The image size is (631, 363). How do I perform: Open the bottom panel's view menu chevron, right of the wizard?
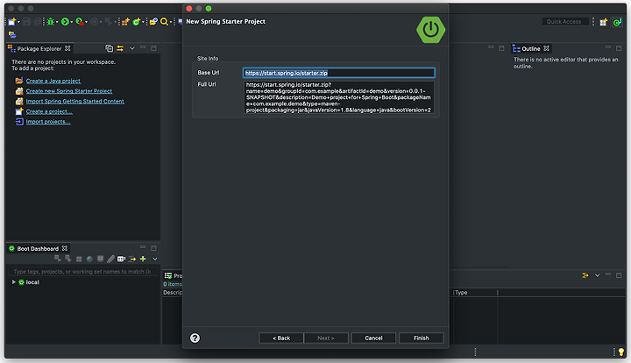[597, 275]
